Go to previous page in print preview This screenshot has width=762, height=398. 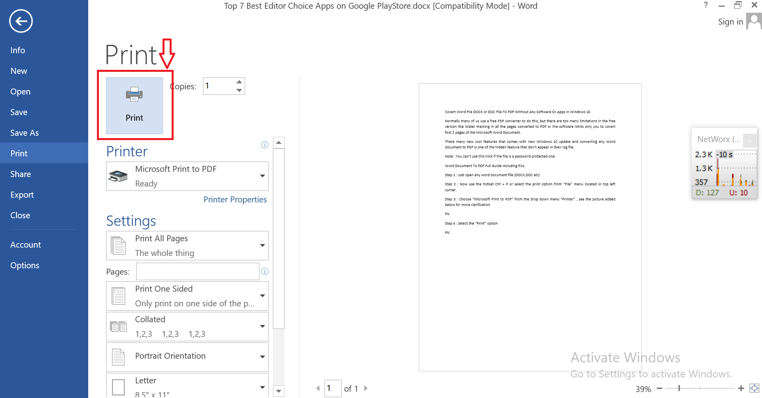[x=318, y=388]
